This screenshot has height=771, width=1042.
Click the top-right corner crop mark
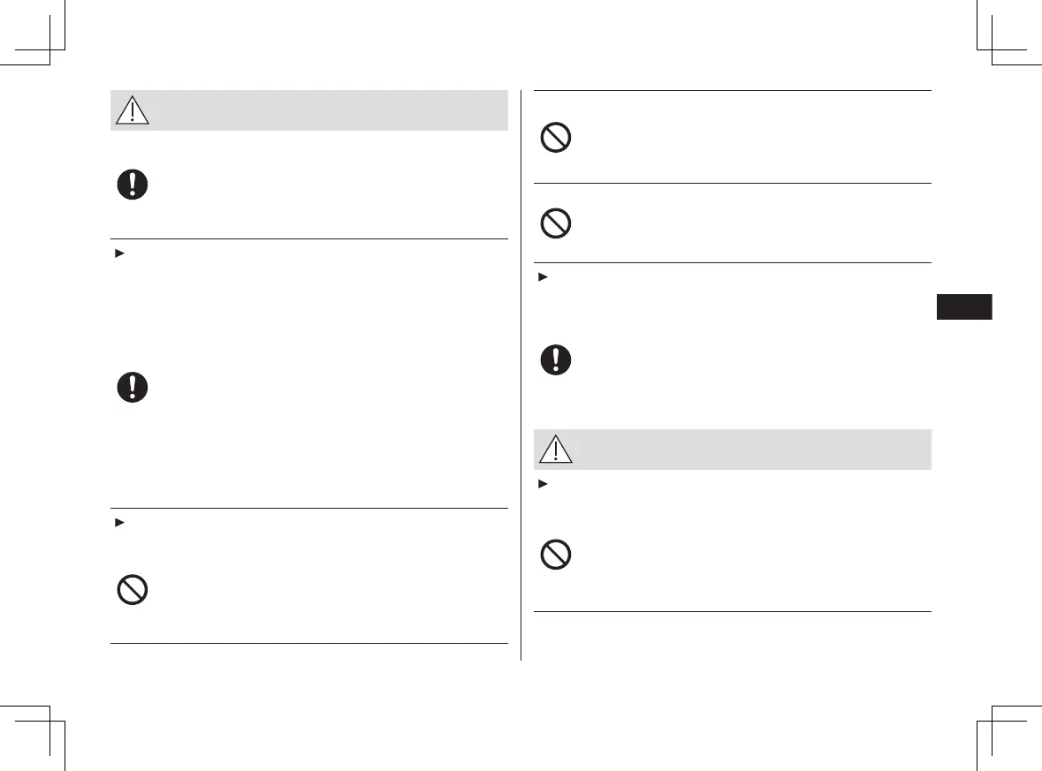[x=993, y=49]
